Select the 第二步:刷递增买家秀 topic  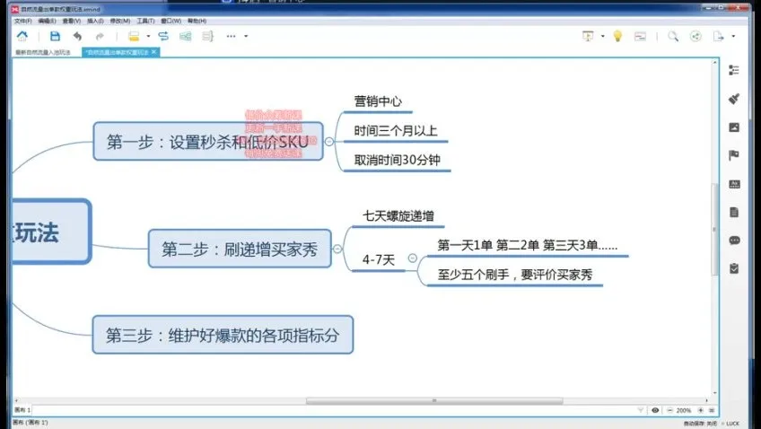tap(240, 249)
